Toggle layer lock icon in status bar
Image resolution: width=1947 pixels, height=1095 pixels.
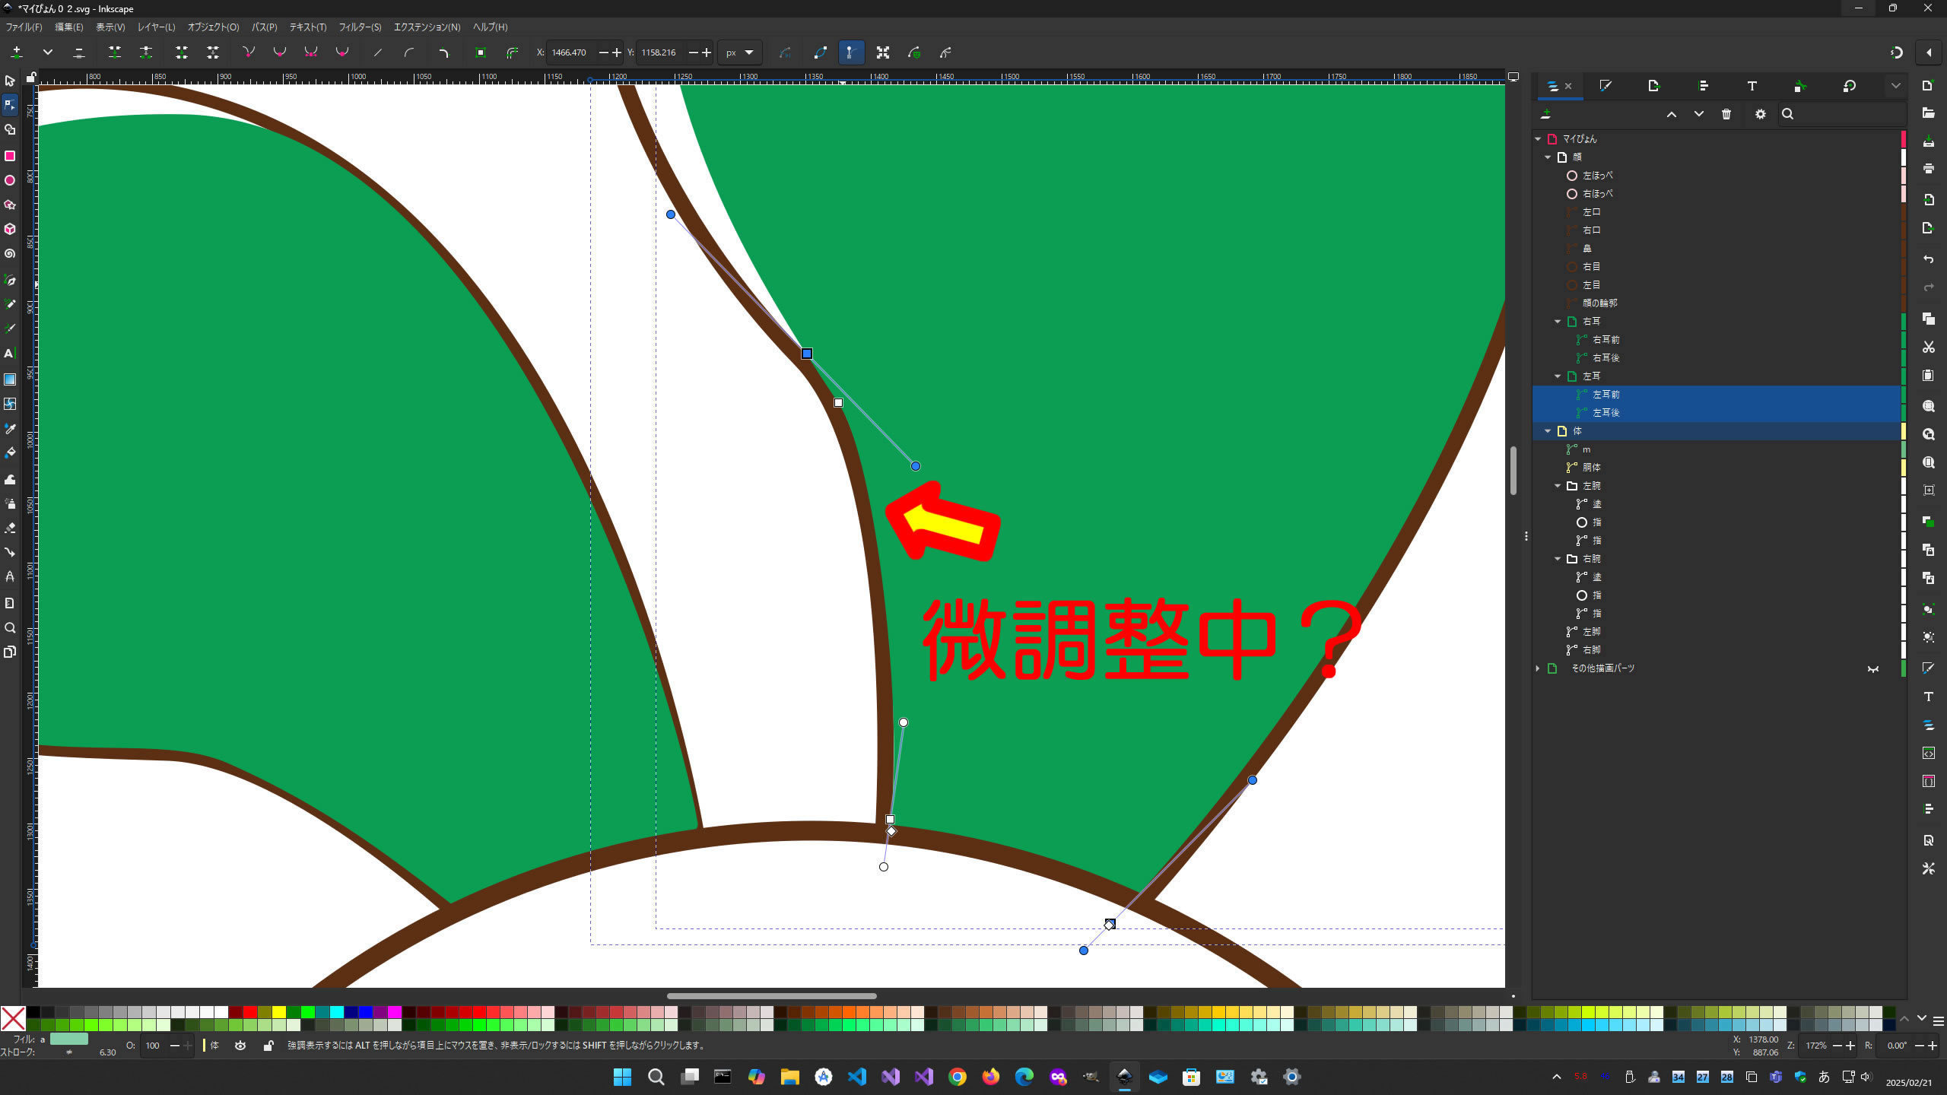268,1046
